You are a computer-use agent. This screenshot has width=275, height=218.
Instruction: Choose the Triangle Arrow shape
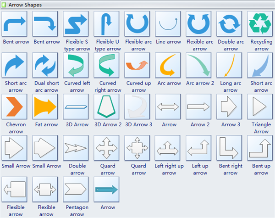[260, 106]
